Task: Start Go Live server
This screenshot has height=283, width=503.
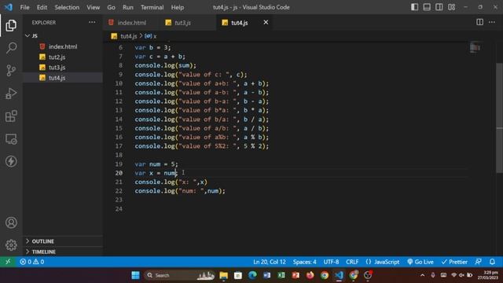Action: point(420,262)
